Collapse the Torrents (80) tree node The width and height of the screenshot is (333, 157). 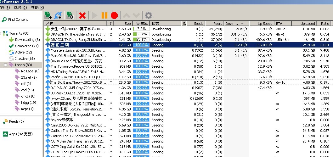pos(0,33)
